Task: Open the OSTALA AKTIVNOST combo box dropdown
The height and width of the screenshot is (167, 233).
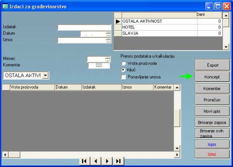Action: coord(45,76)
